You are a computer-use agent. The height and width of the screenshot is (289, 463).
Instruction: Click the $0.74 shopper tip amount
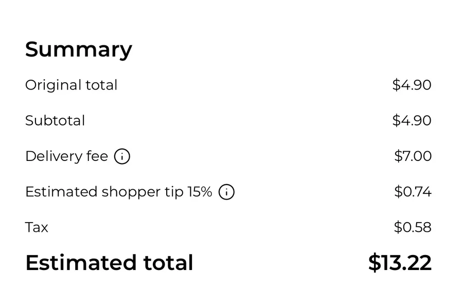click(x=413, y=192)
